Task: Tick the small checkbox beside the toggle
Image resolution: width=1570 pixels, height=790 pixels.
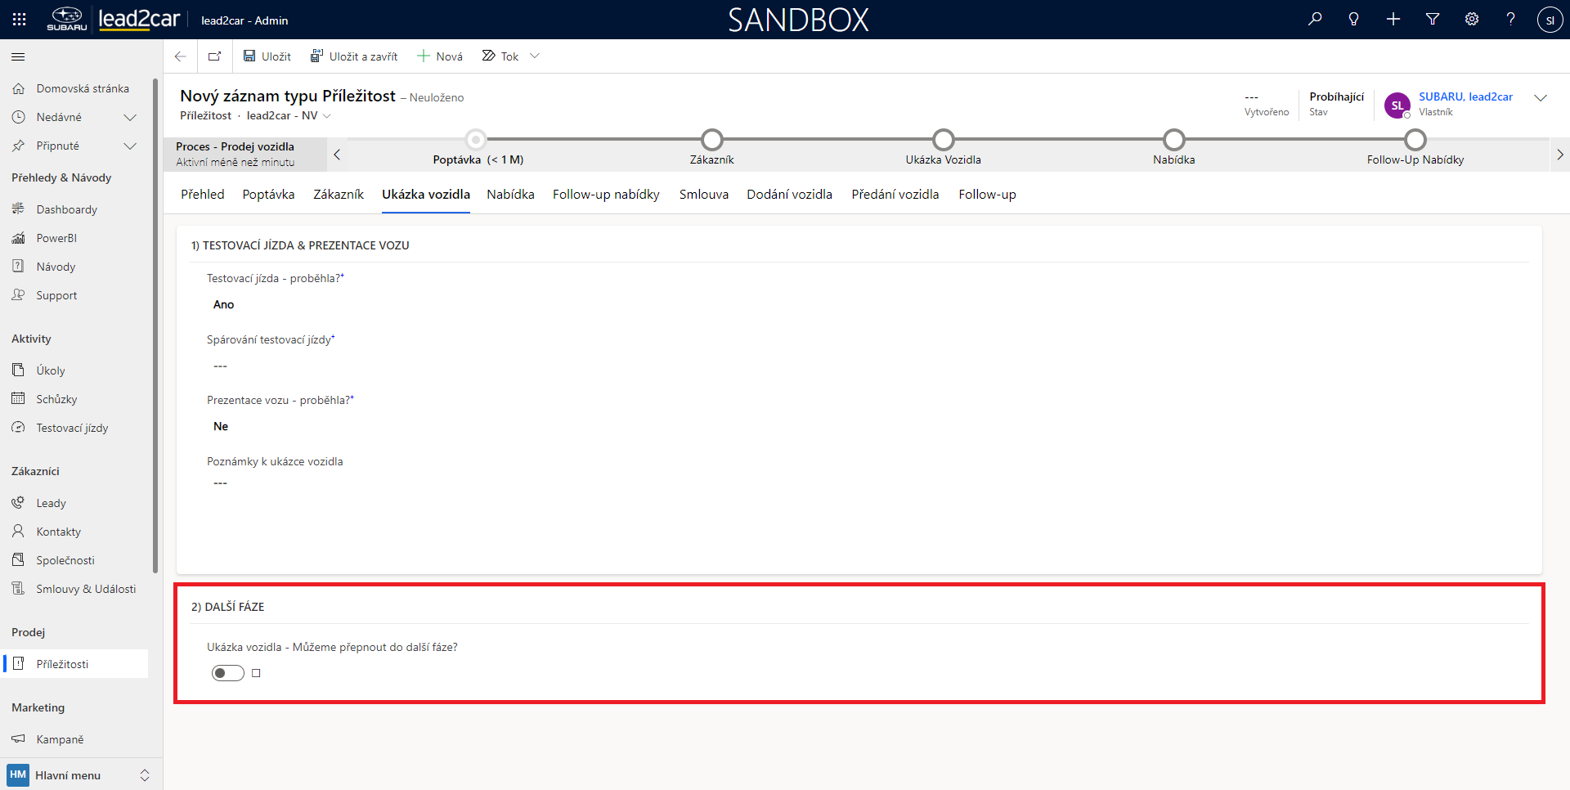Action: click(256, 673)
